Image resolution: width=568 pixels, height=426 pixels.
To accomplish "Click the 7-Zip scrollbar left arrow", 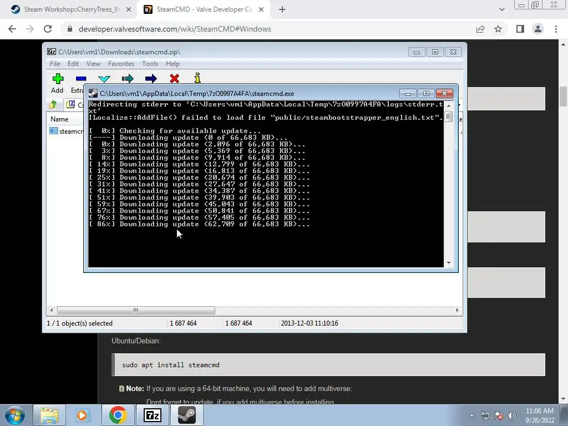I will (52, 311).
